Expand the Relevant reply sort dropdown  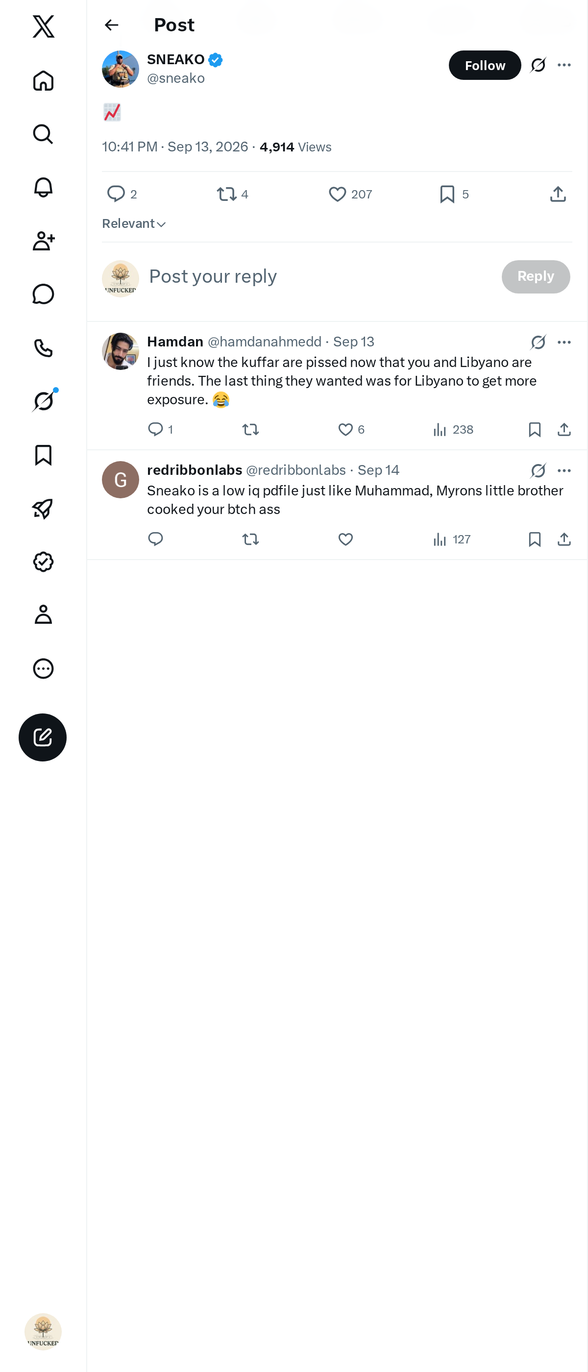pyautogui.click(x=134, y=224)
